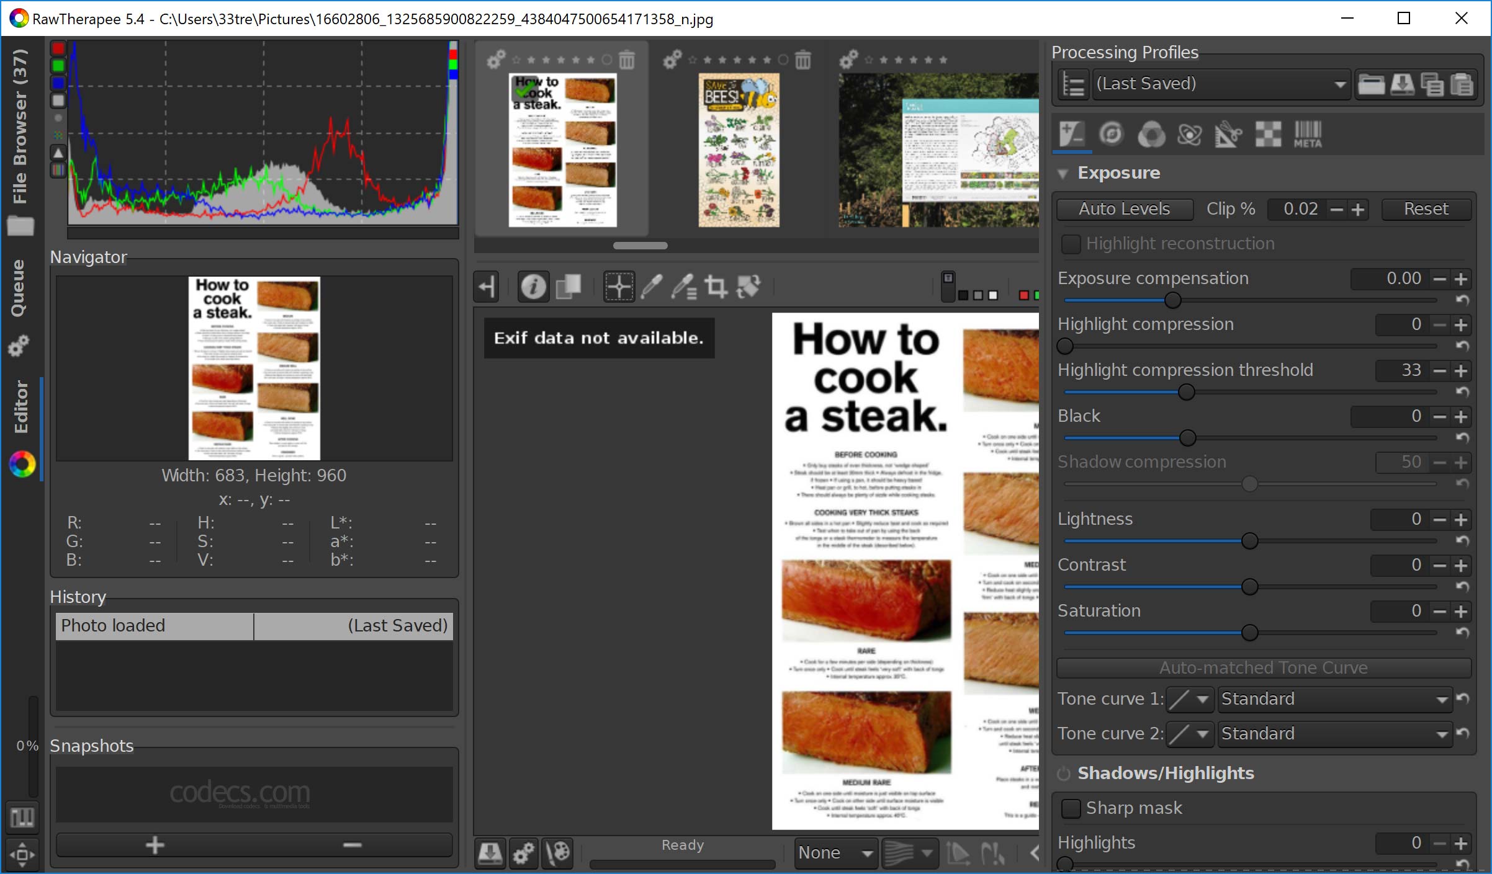This screenshot has width=1492, height=874.
Task: Enable the Sharp mask checkbox
Action: 1071,808
